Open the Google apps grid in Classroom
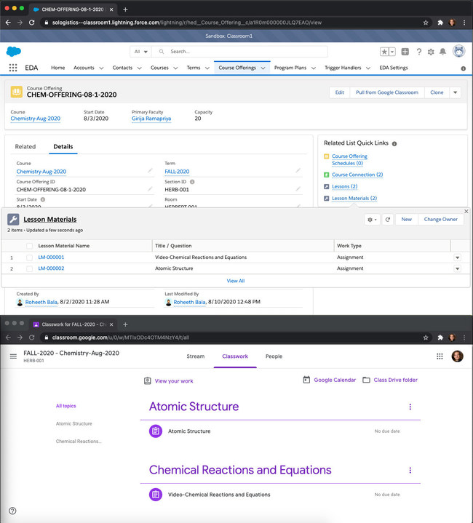473x523 pixels. (x=440, y=356)
